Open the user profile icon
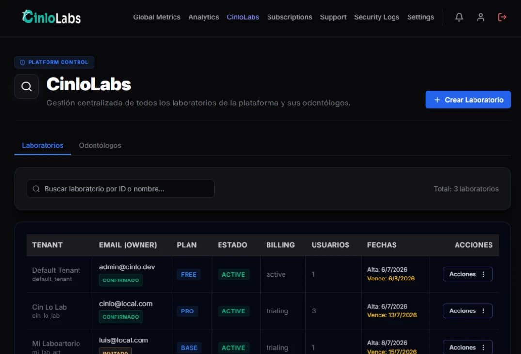The width and height of the screenshot is (521, 354). pos(480,17)
